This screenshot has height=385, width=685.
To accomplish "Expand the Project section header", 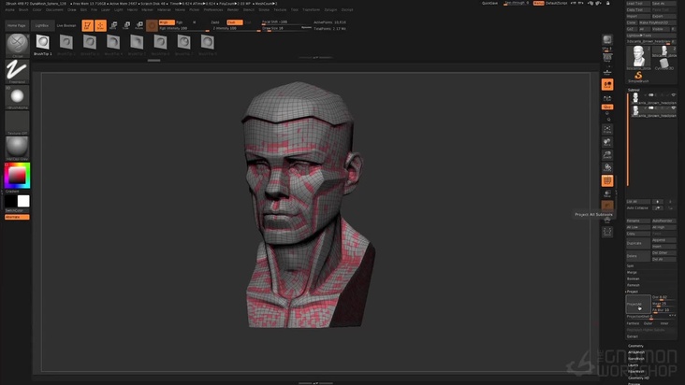I will [633, 292].
